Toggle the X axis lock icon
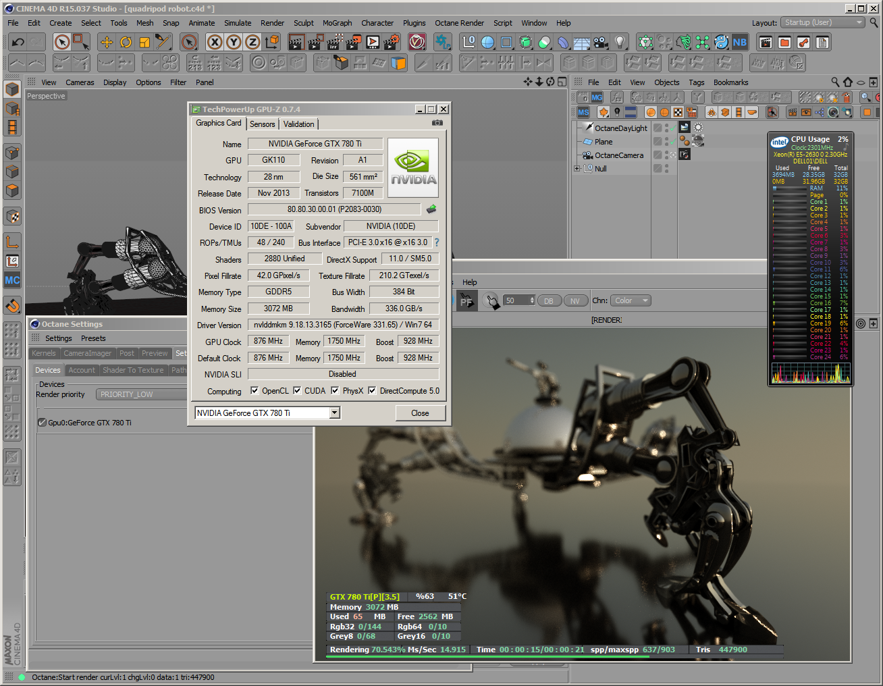Image resolution: width=883 pixels, height=686 pixels. tap(215, 43)
